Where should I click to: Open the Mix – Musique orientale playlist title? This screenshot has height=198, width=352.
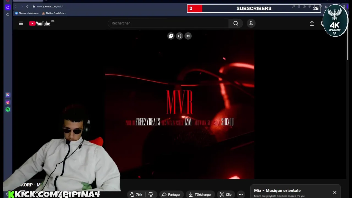pos(277,190)
